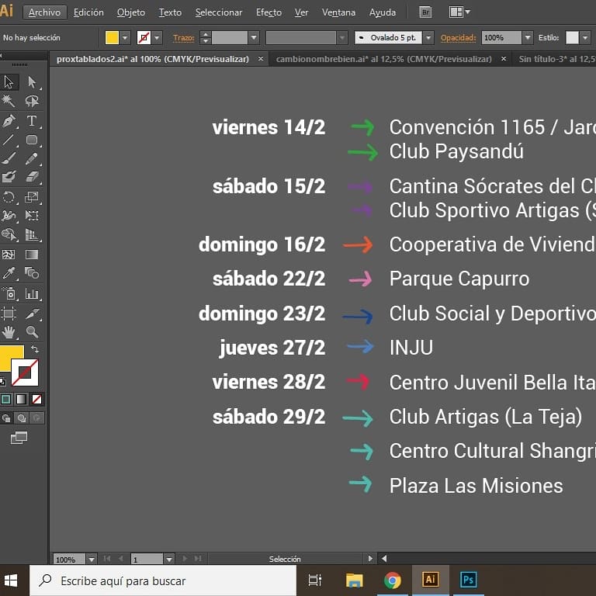This screenshot has width=596, height=596.
Task: Select the Pen tool
Action: point(9,121)
